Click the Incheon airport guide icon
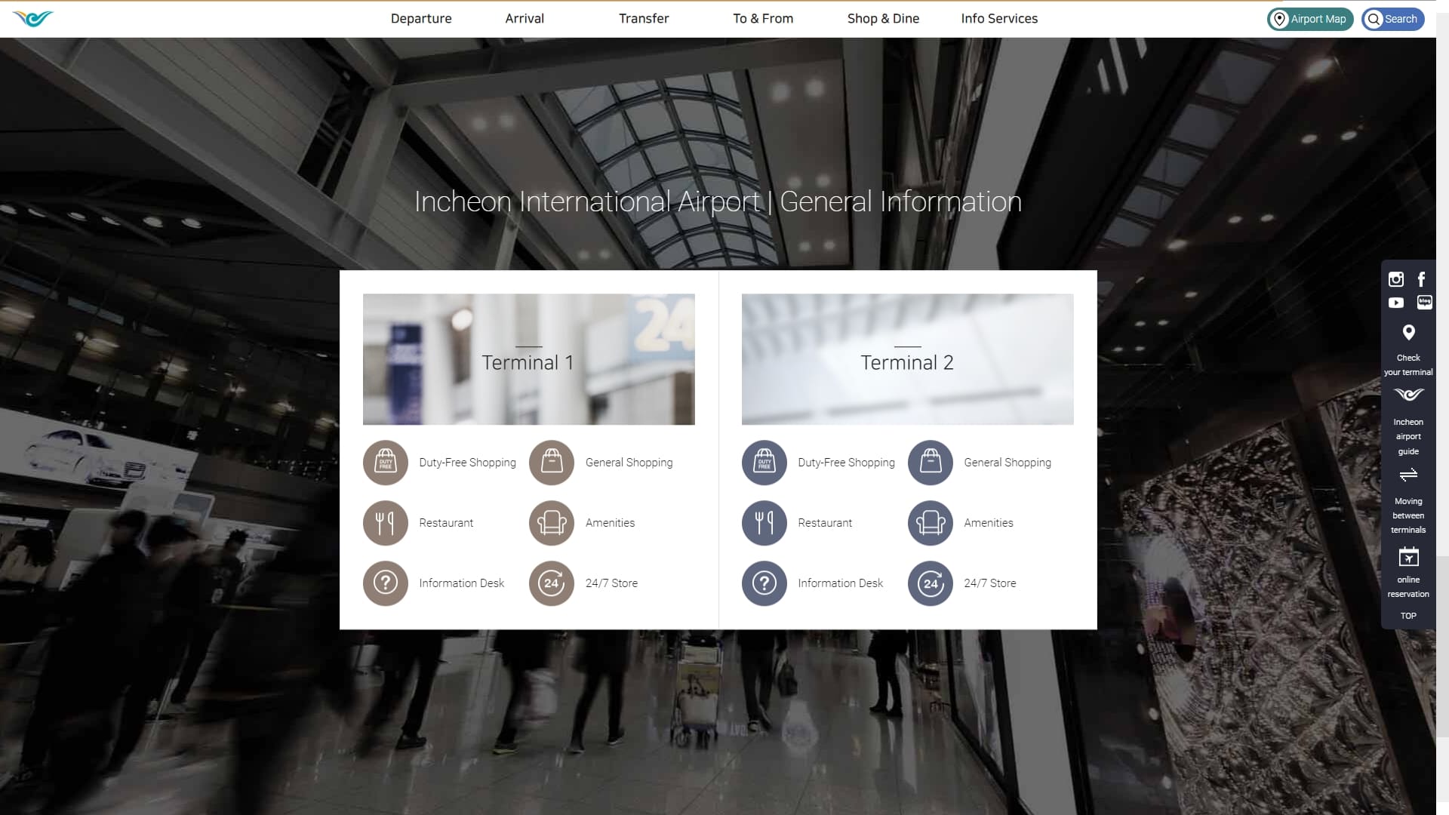Viewport: 1449px width, 815px height. tap(1409, 395)
